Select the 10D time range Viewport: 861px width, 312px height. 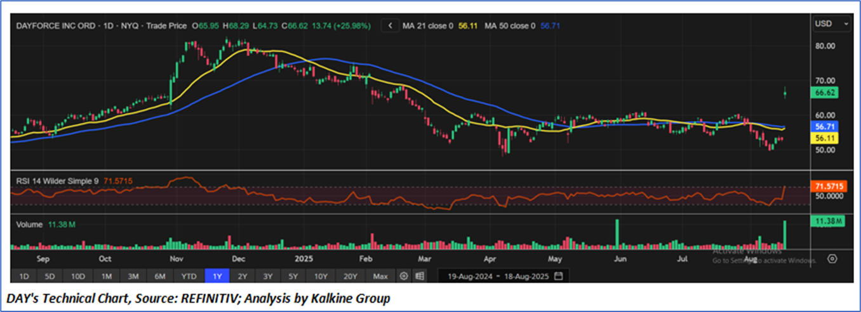click(x=78, y=276)
